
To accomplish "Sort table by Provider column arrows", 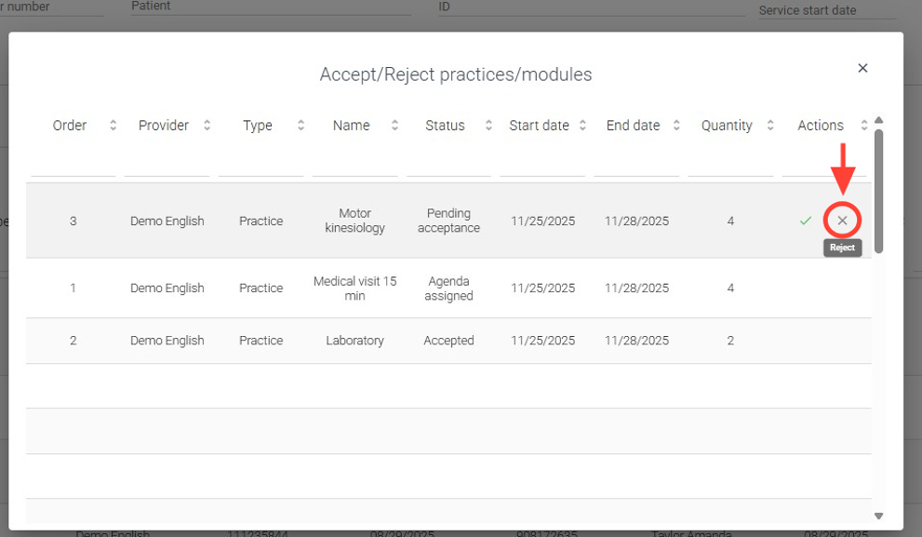I will [207, 126].
